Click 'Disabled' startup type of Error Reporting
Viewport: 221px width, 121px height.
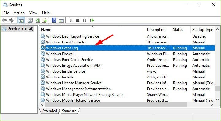tap(199, 36)
